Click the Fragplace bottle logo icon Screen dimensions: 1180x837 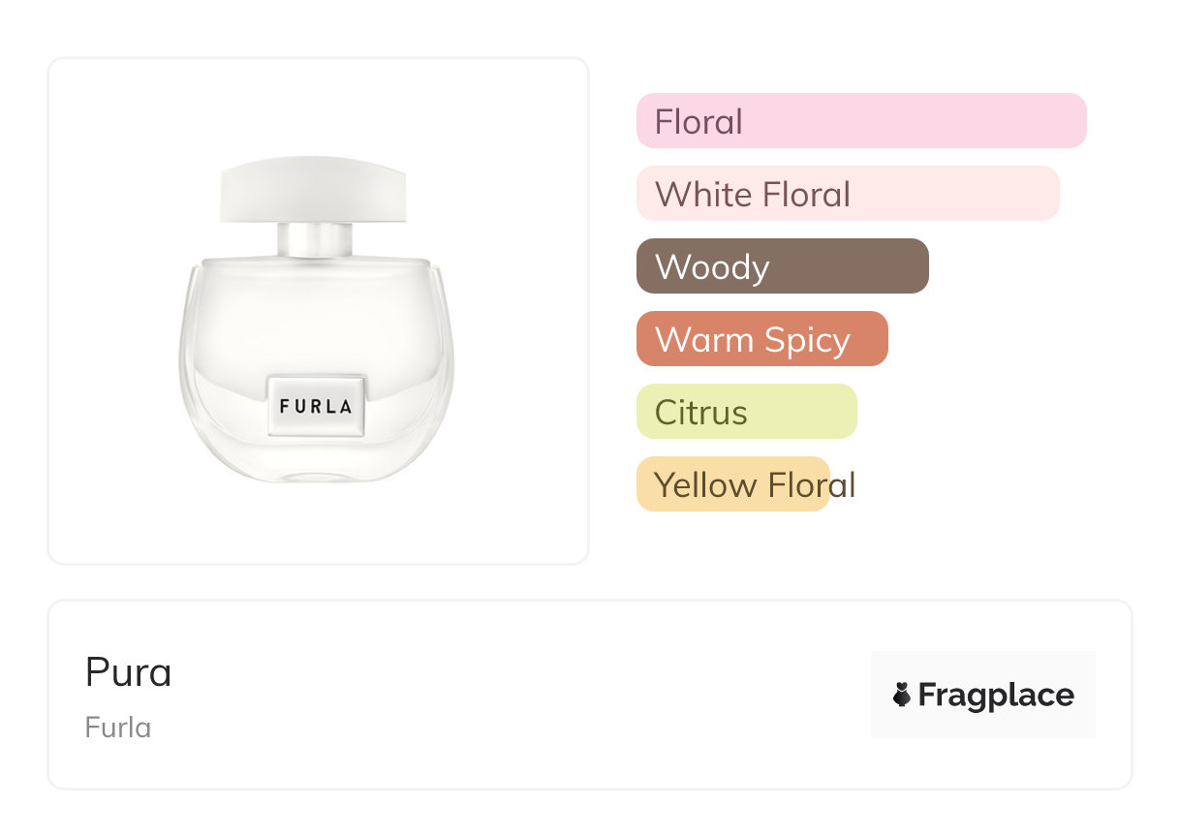[x=902, y=695]
